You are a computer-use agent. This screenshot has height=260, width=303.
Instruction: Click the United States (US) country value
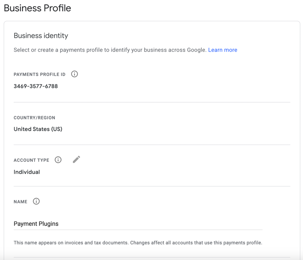click(x=38, y=129)
